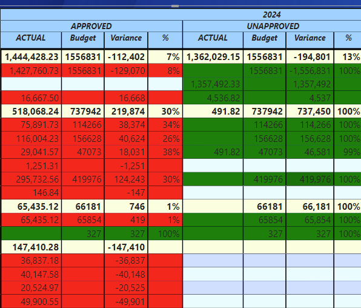361x308 pixels.
Task: Select cell 146.84
Action: point(31,193)
